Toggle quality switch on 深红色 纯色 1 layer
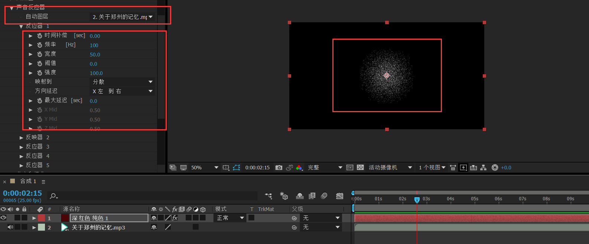This screenshot has height=244, width=589. [168, 218]
